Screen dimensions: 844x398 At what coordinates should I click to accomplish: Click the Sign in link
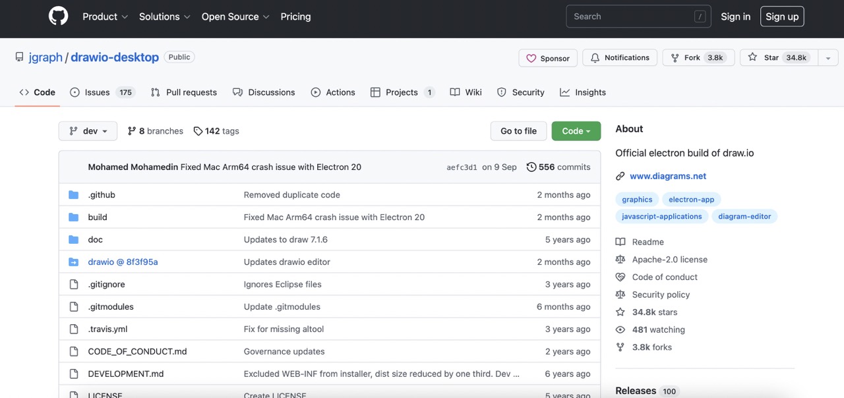click(736, 16)
